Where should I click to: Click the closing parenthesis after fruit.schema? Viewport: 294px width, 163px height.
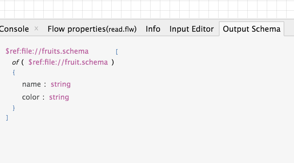tap(113, 62)
